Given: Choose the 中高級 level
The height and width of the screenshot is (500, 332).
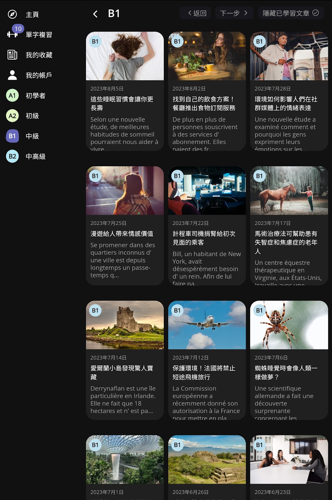Looking at the screenshot, I should click(36, 157).
